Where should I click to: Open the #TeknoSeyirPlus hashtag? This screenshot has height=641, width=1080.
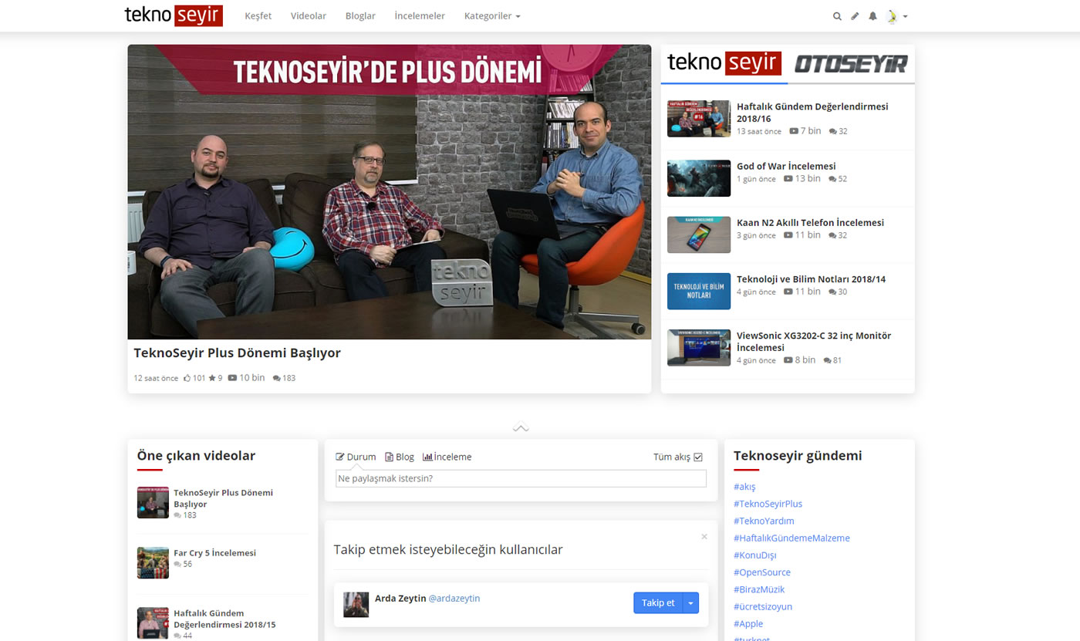[768, 504]
